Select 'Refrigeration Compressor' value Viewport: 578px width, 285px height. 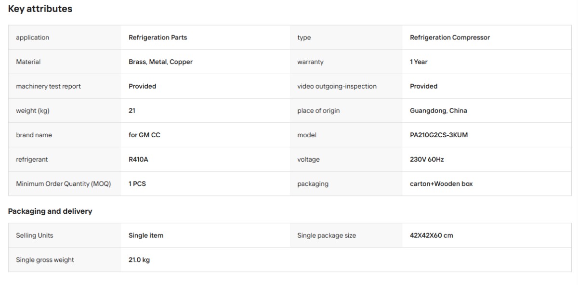coord(450,38)
